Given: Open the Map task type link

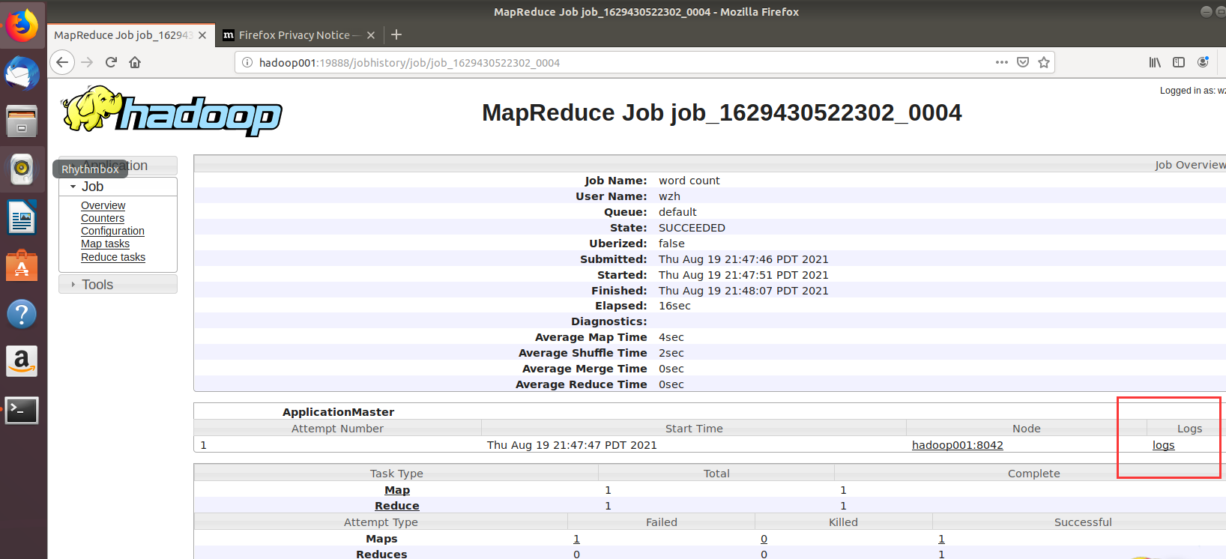Looking at the screenshot, I should tap(397, 490).
